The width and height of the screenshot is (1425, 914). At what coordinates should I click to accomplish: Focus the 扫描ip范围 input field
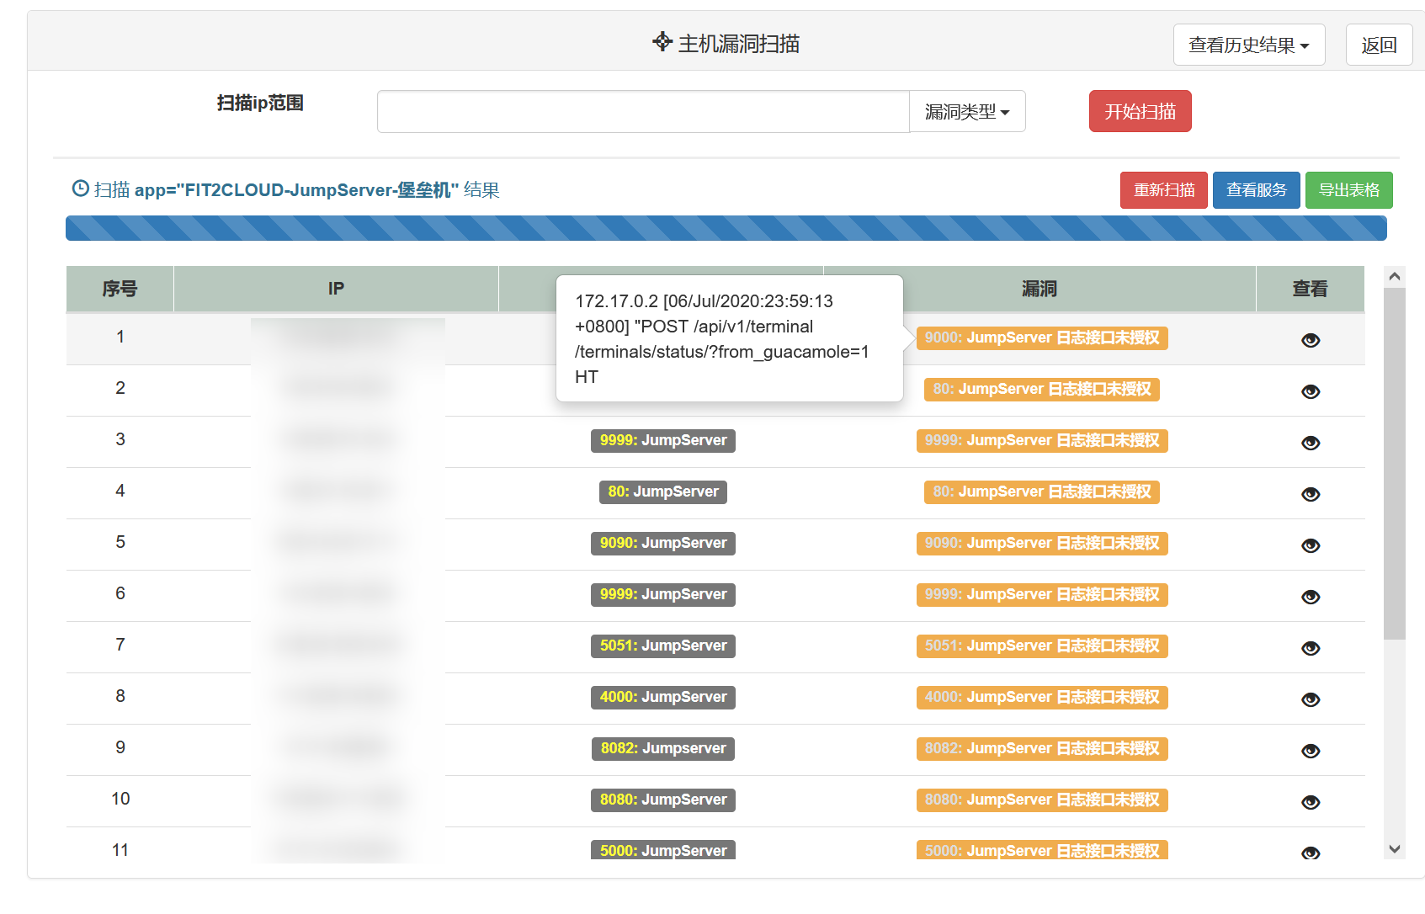643,111
